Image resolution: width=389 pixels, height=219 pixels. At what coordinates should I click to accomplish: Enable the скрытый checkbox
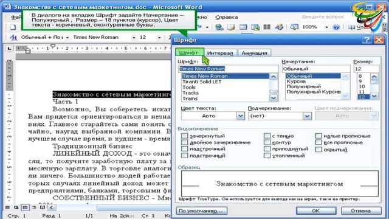pos(318,150)
